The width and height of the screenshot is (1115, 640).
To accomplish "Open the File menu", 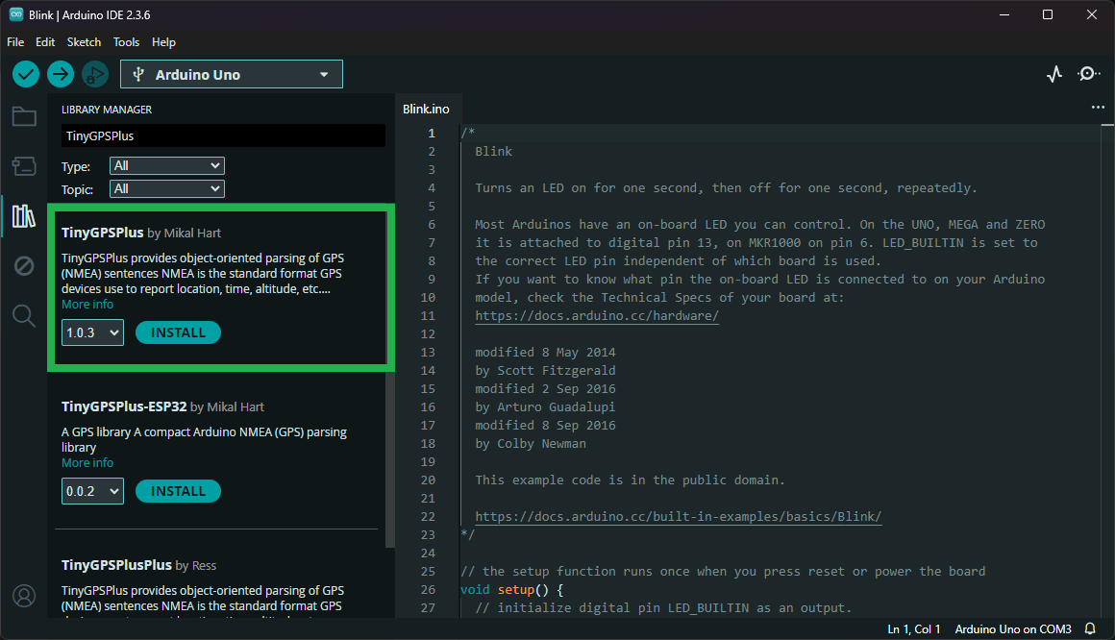I will pos(15,42).
